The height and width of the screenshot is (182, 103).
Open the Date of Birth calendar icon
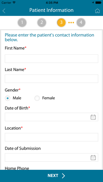tap(93, 117)
